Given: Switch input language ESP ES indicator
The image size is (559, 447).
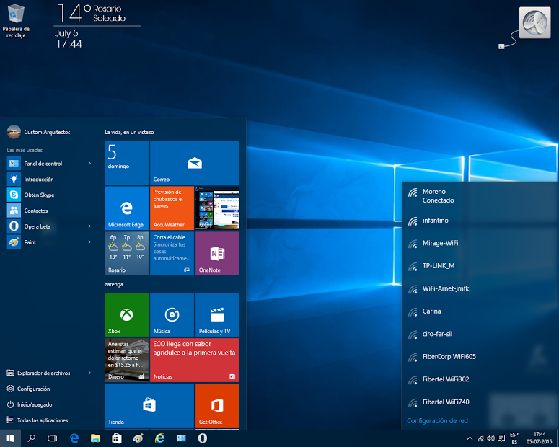Looking at the screenshot, I should 514,438.
